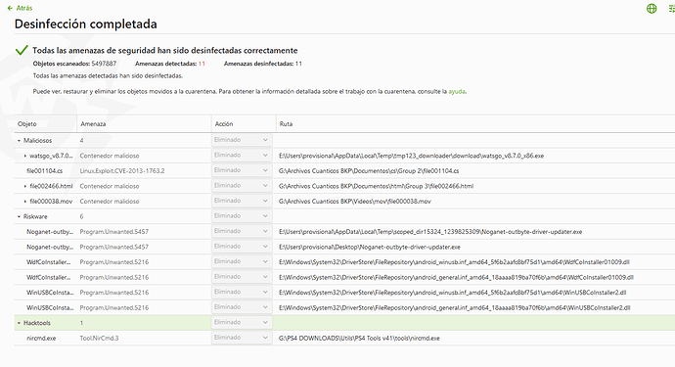Expand the watsgo_v8.7.0 container entry
This screenshot has width=675, height=367.
point(25,156)
